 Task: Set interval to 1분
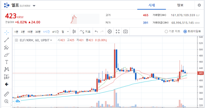[x=16, y=32]
